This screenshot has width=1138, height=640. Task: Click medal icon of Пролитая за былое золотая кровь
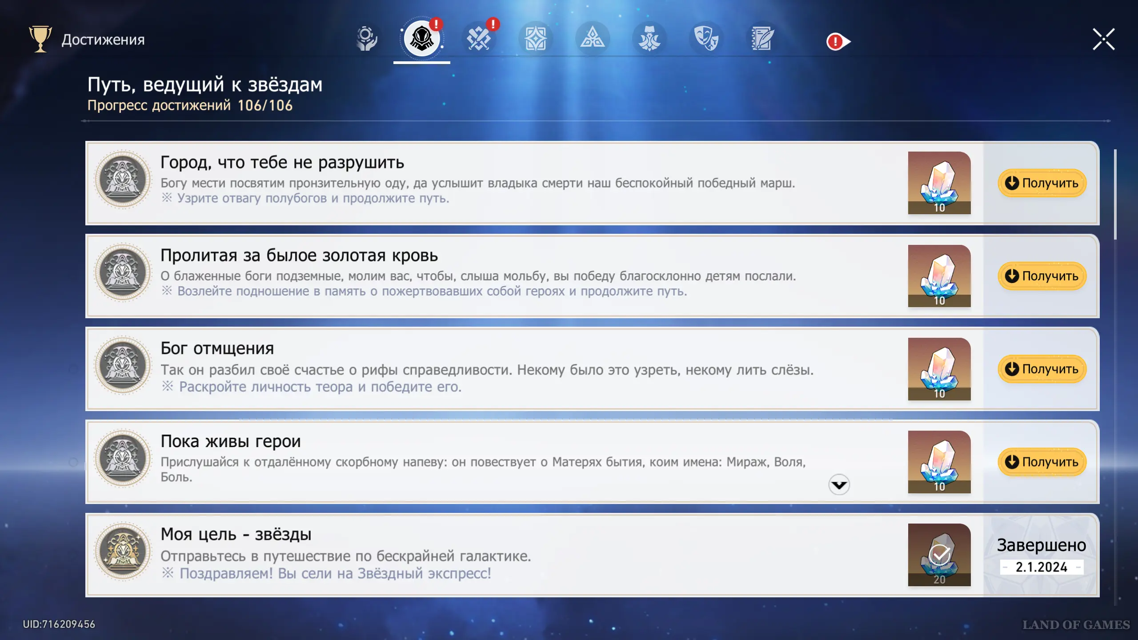pos(123,272)
